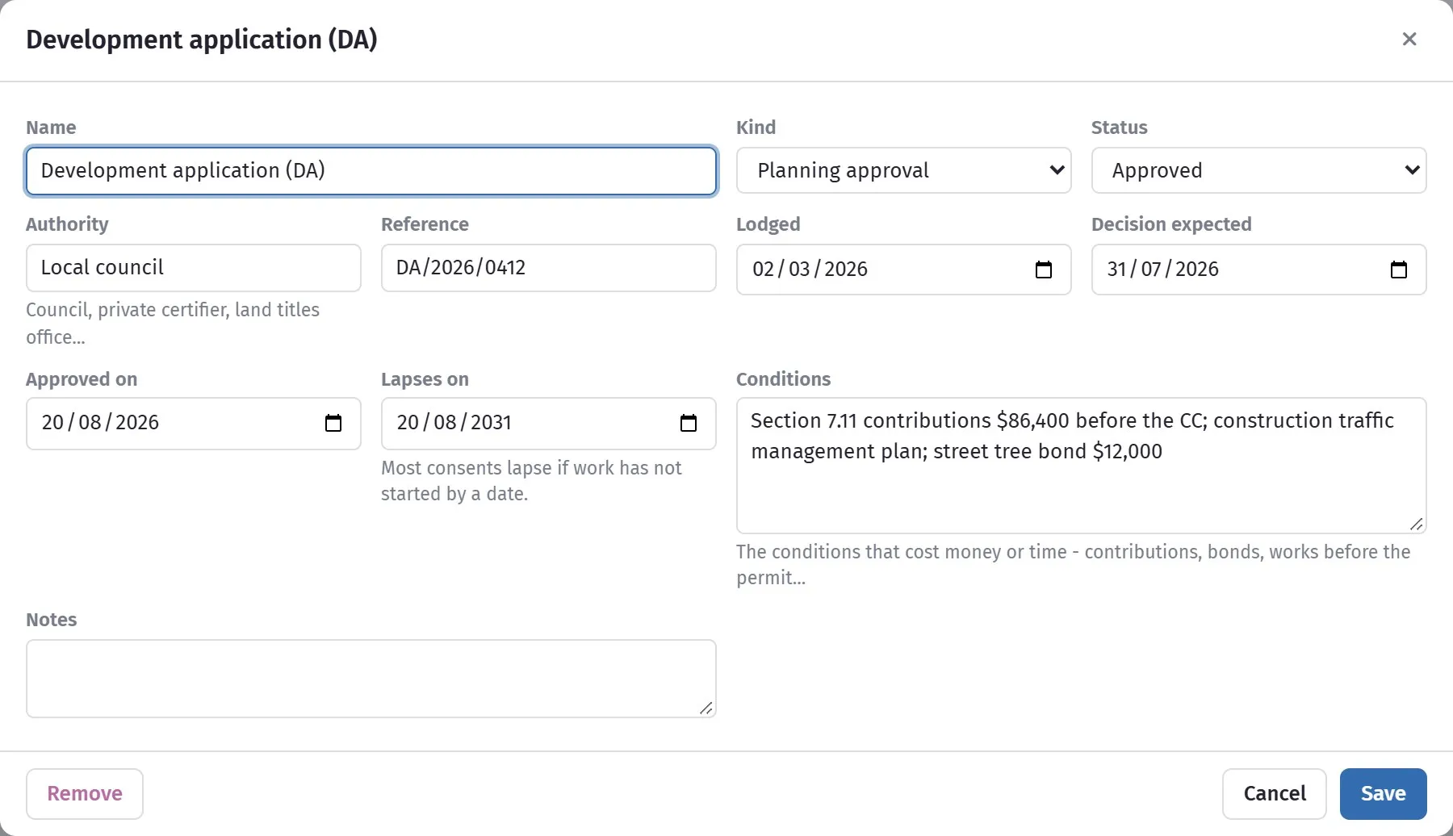Viewport: 1453px width, 836px height.
Task: Close the Development application dialog
Action: click(1409, 39)
